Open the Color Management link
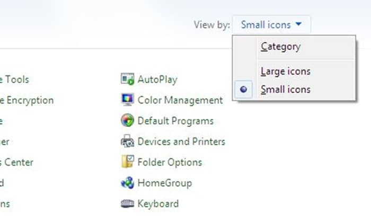The image size is (371, 217). (180, 100)
